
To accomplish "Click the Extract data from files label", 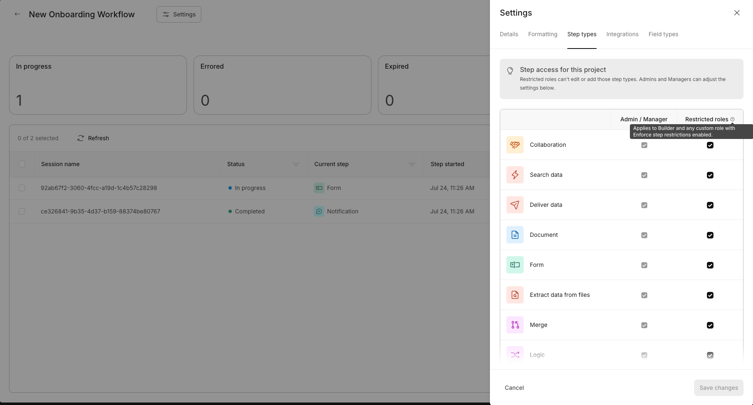I will click(x=560, y=295).
